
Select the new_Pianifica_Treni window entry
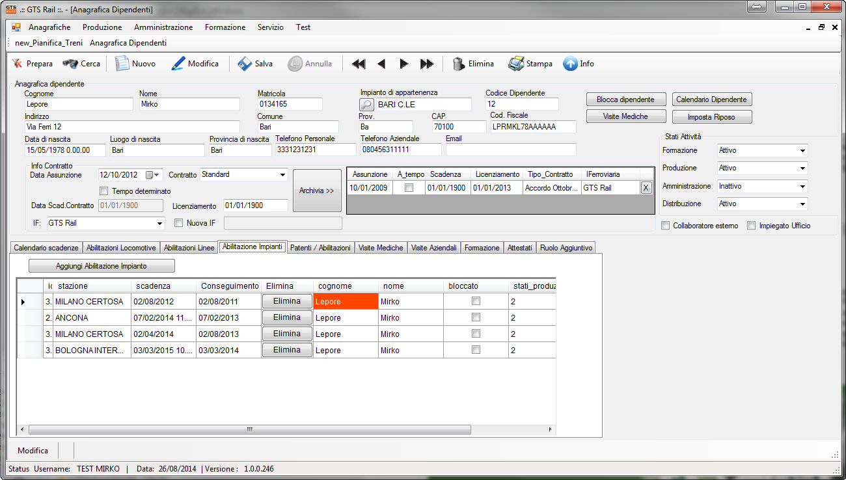point(49,43)
